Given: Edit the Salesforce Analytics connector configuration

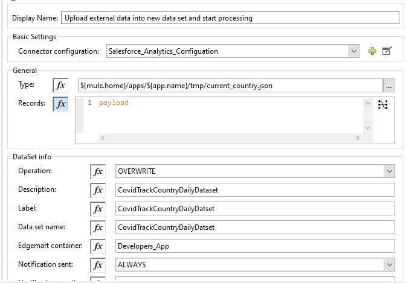Looking at the screenshot, I should coord(387,51).
